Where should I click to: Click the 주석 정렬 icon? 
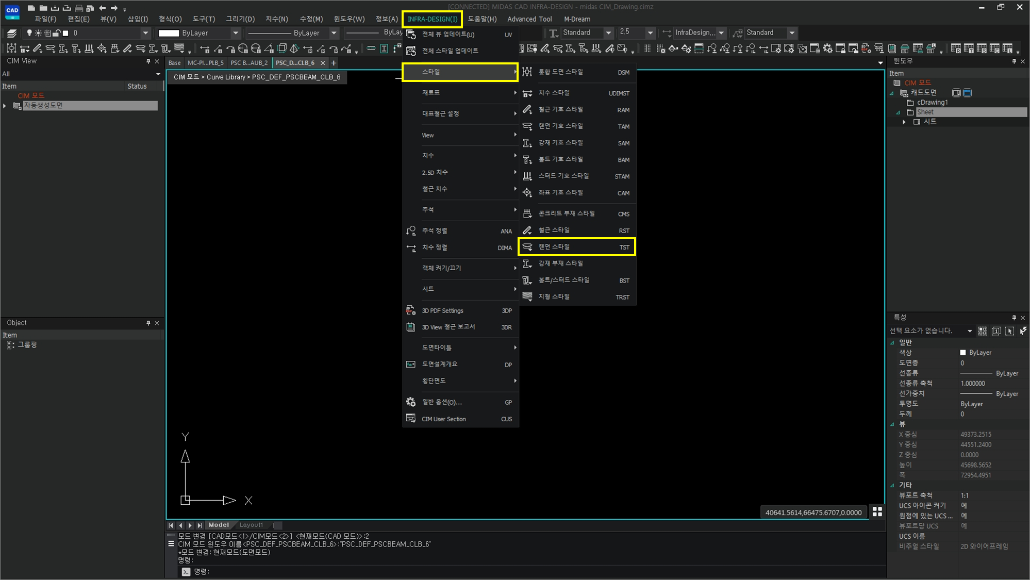pyautogui.click(x=411, y=231)
